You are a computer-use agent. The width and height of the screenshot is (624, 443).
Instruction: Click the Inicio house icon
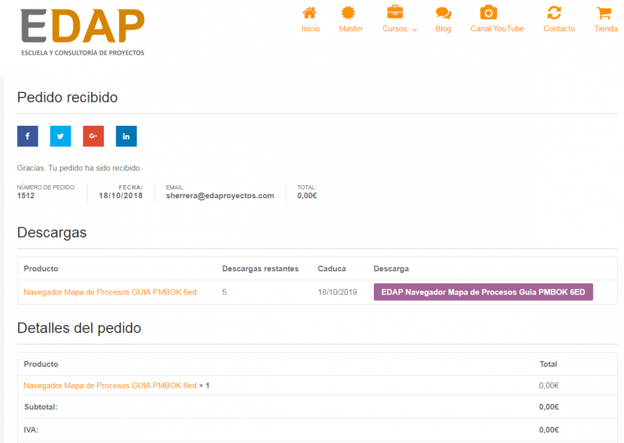pos(310,13)
